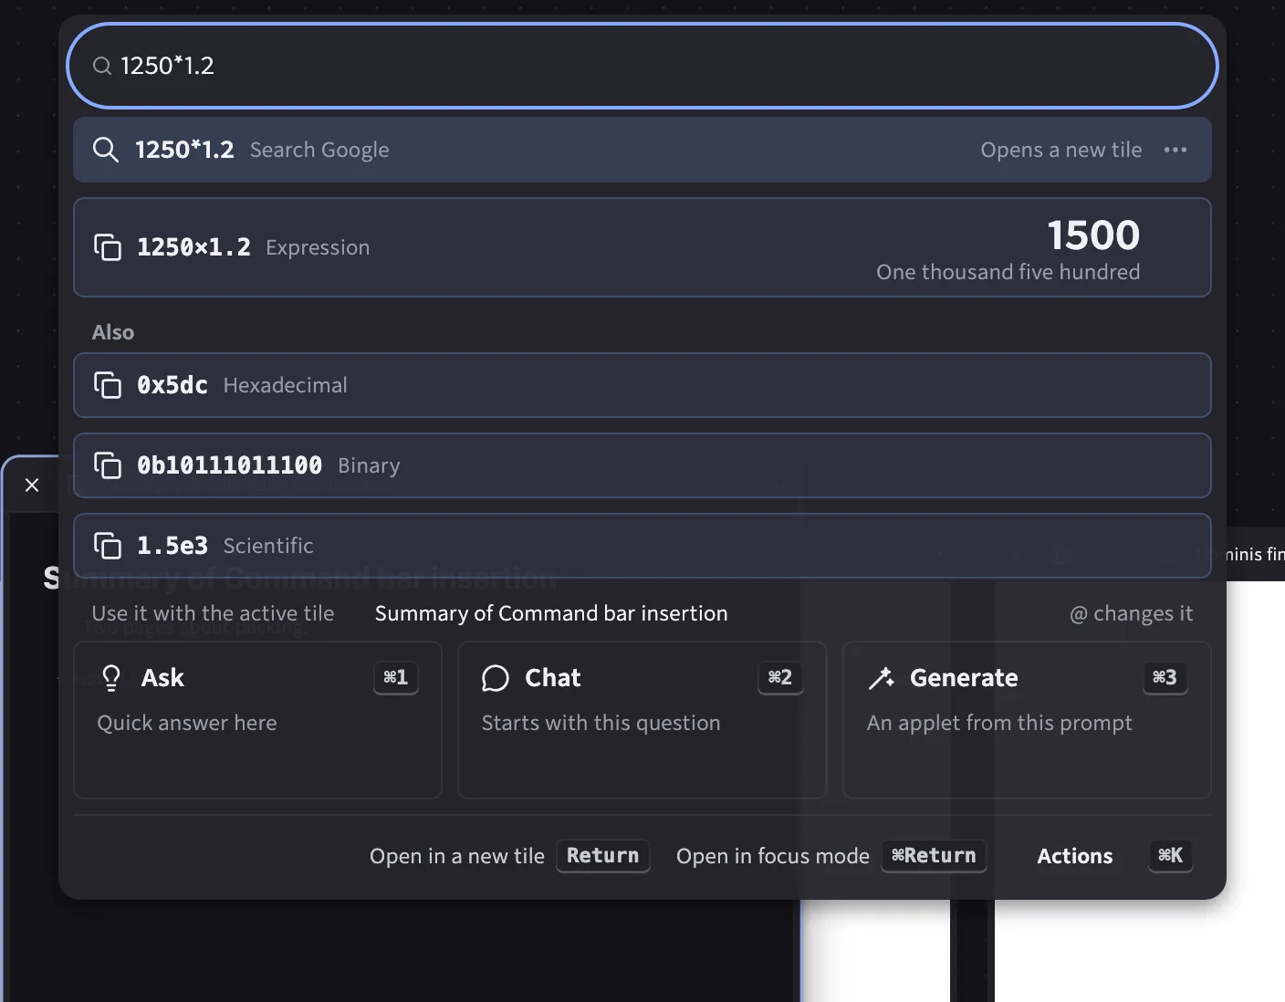Screen dimensions: 1285x1002
Task: Copy the 1.5e3 Scientific value
Action: click(x=108, y=546)
